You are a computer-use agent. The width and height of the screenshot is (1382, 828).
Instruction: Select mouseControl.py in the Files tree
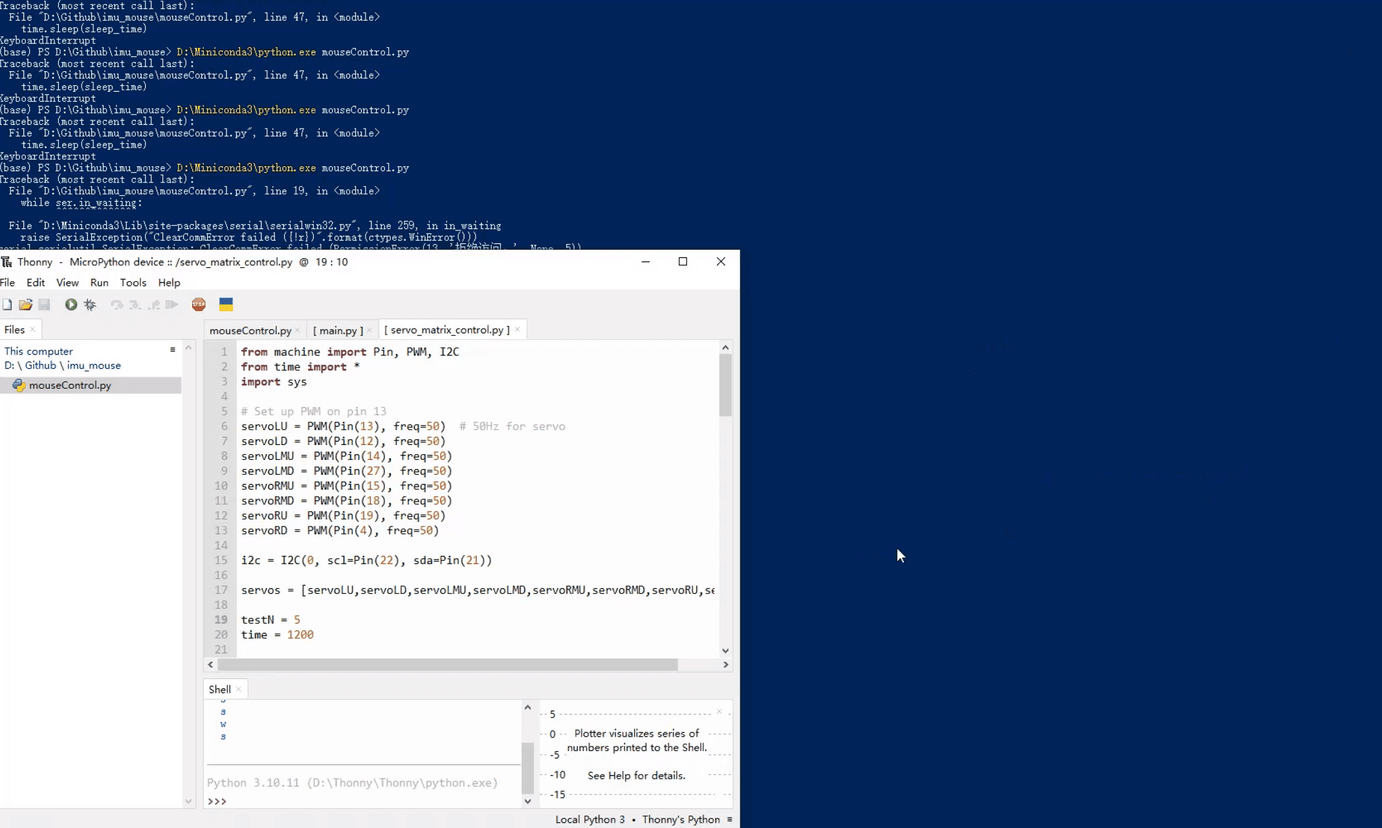click(70, 386)
